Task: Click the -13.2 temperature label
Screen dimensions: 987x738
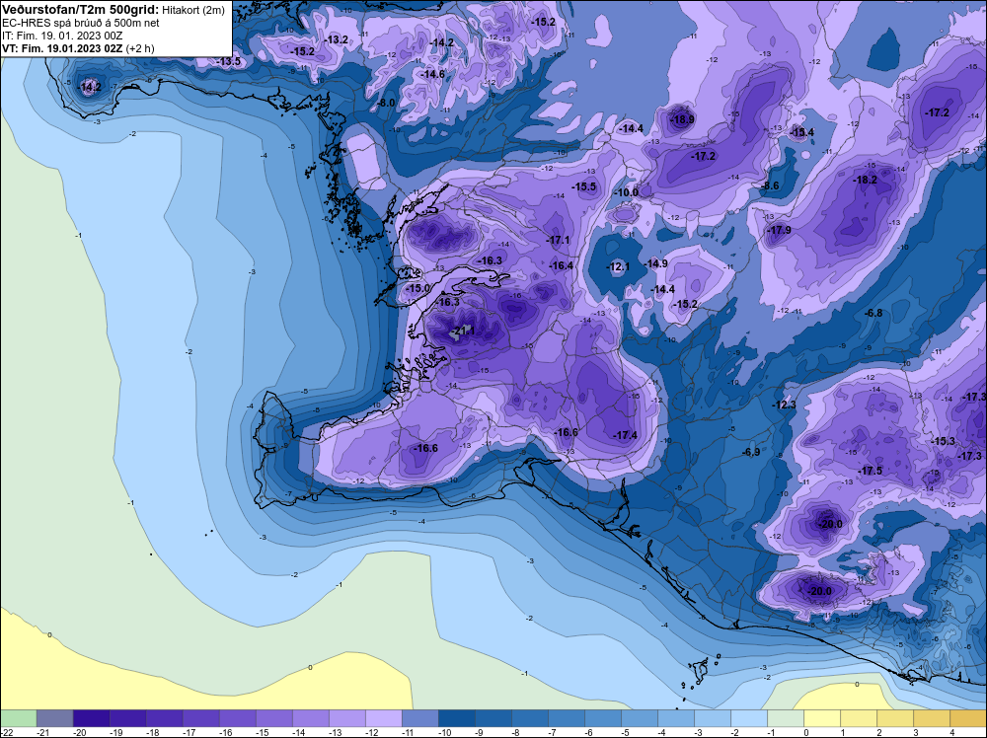Action: [337, 39]
